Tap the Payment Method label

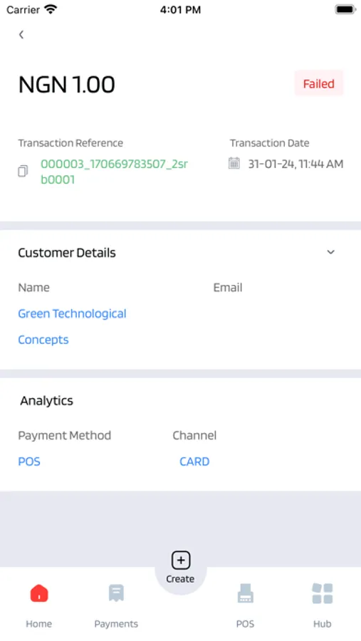65,435
